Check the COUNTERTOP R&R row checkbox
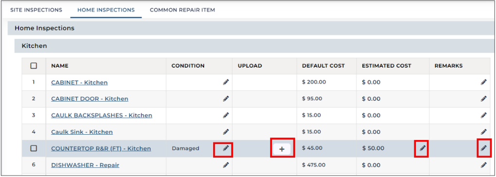The width and height of the screenshot is (496, 177). (34, 148)
